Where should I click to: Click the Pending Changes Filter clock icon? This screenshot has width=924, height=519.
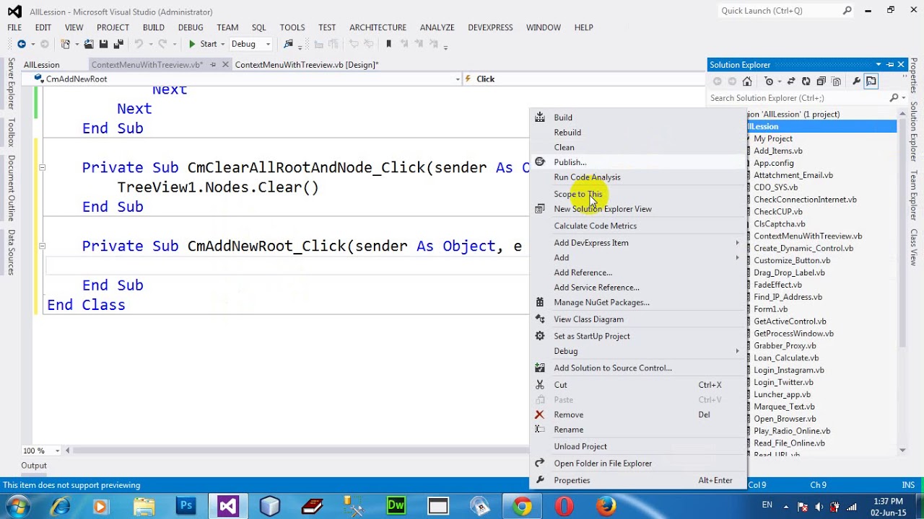769,81
